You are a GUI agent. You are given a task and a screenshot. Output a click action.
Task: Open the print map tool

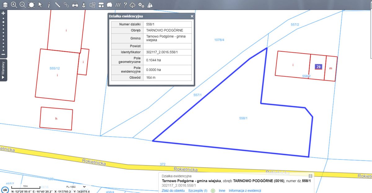[x=75, y=5]
